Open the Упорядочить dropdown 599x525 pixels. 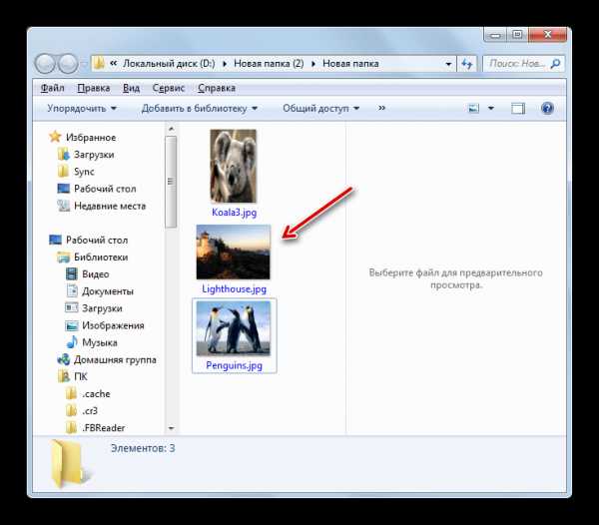[82, 109]
